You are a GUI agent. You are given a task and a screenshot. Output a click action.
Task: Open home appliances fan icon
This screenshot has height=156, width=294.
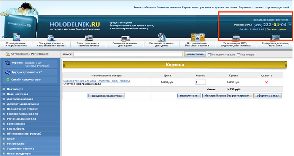162,37
